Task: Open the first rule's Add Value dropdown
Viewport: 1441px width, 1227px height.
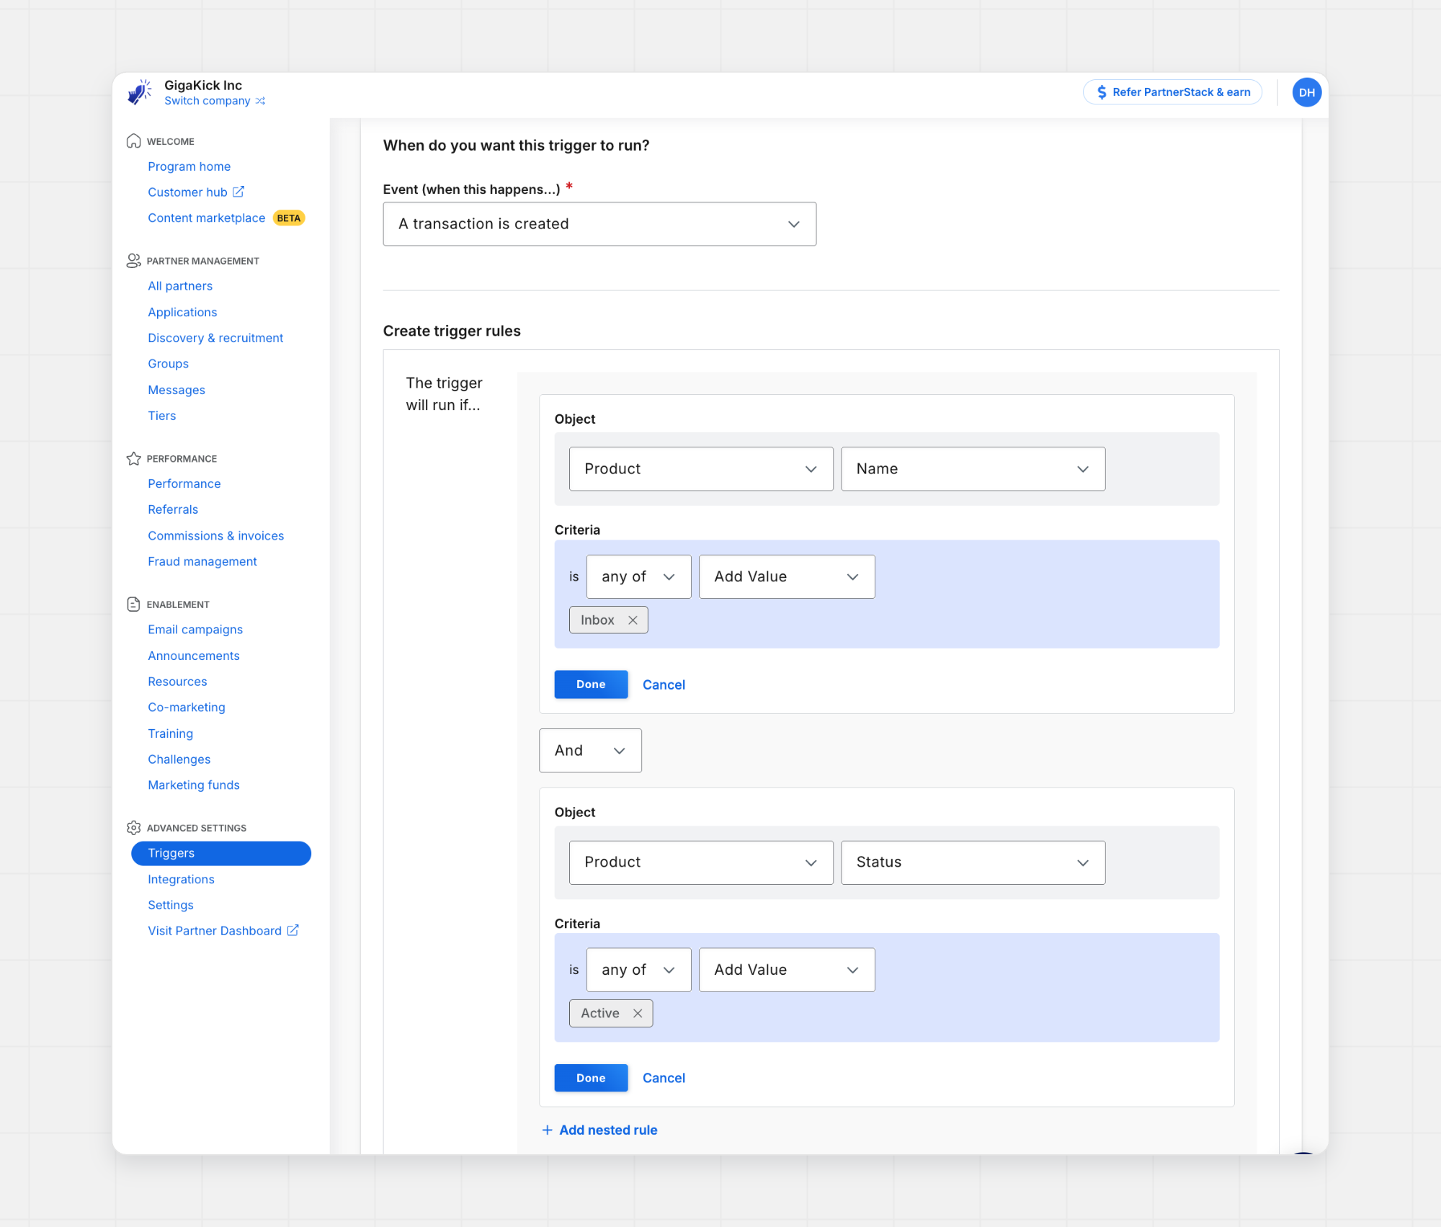Action: [x=787, y=577]
